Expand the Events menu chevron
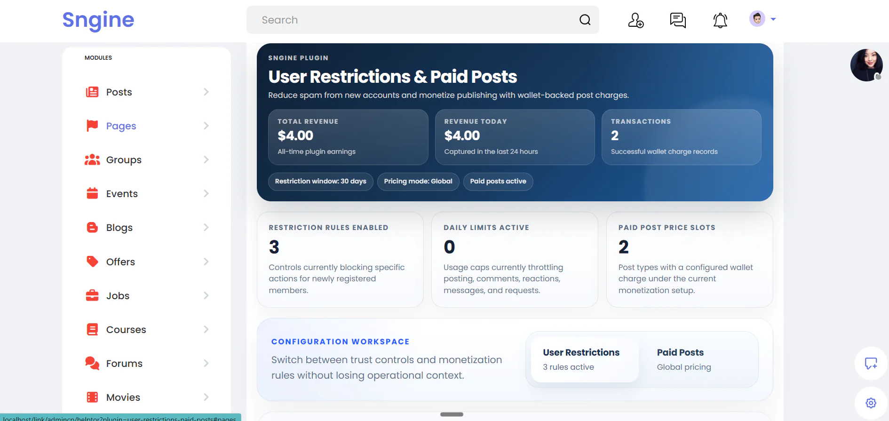Screen dimensions: 889x421 [x=206, y=193]
